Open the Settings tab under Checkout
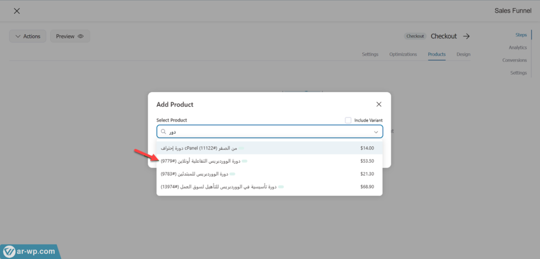Image resolution: width=540 pixels, height=259 pixels. 370,54
